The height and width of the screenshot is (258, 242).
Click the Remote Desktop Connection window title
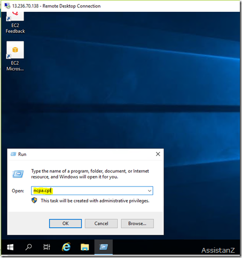click(x=57, y=6)
